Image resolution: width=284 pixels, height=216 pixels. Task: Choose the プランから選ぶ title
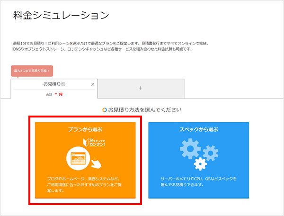(85, 129)
